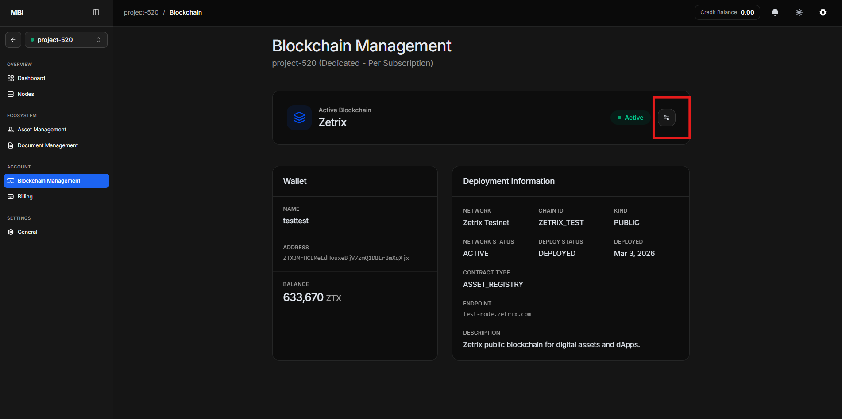This screenshot has width=842, height=419.
Task: Click the test-node.zetrix.com endpoint
Action: point(497,314)
